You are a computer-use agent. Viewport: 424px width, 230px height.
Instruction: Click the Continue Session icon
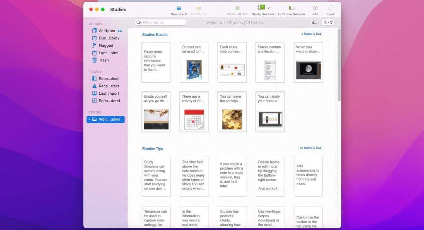(x=291, y=8)
